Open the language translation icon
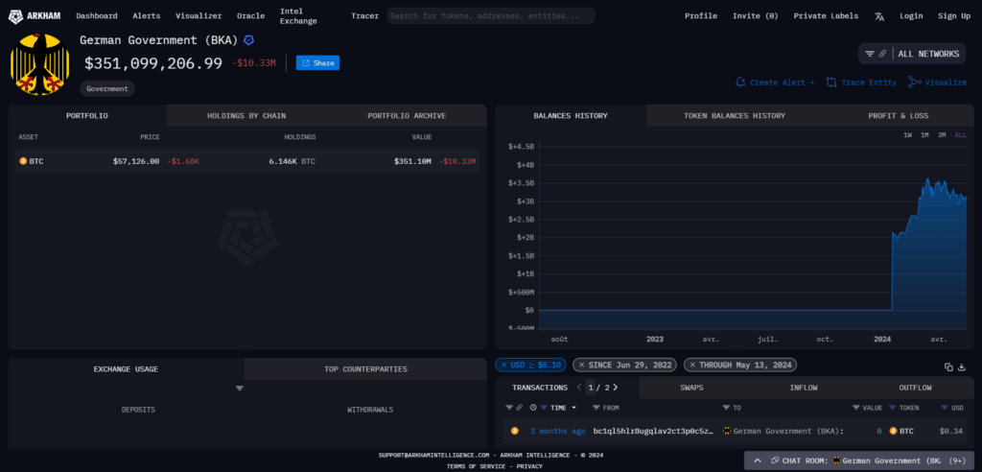982x472 pixels. tap(879, 16)
